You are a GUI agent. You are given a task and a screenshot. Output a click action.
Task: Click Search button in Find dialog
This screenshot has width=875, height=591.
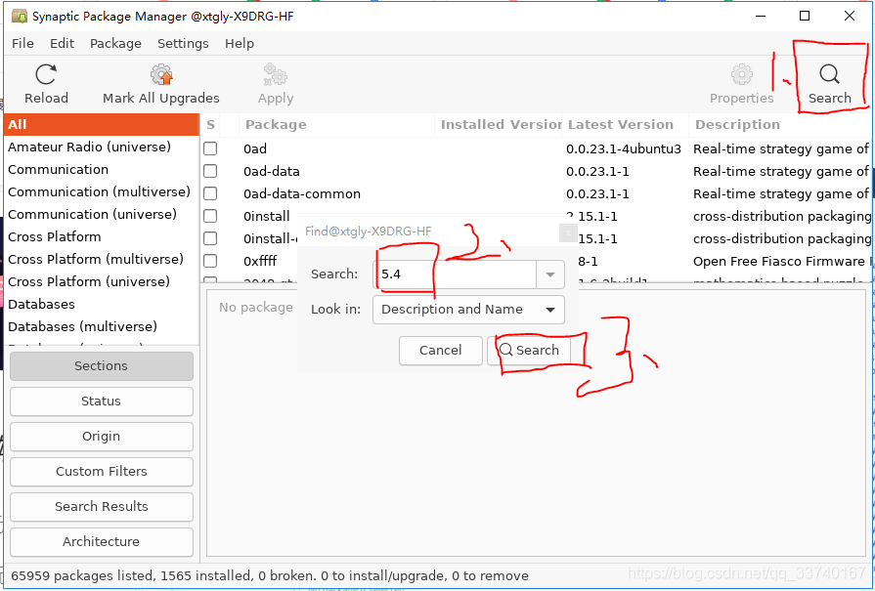[x=529, y=351]
